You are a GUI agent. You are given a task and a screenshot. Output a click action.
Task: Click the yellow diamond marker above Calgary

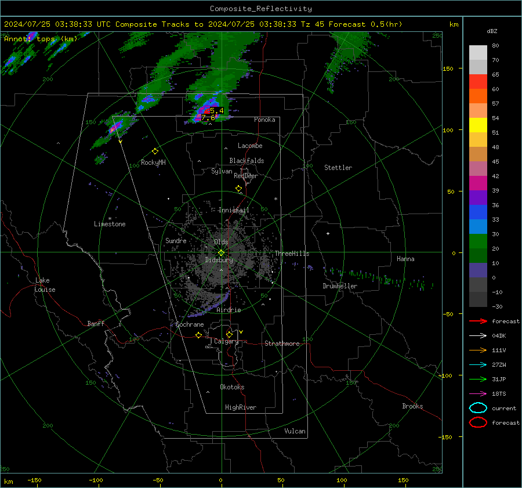(x=229, y=334)
